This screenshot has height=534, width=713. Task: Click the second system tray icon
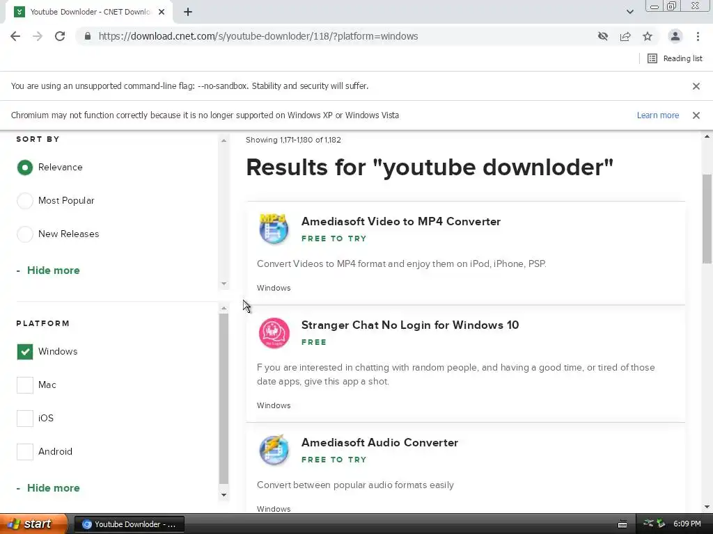point(661,524)
